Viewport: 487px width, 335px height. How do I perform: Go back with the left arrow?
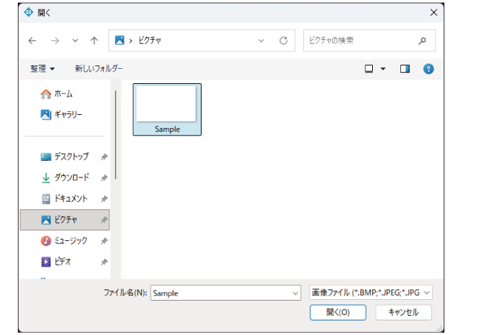pyautogui.click(x=32, y=41)
